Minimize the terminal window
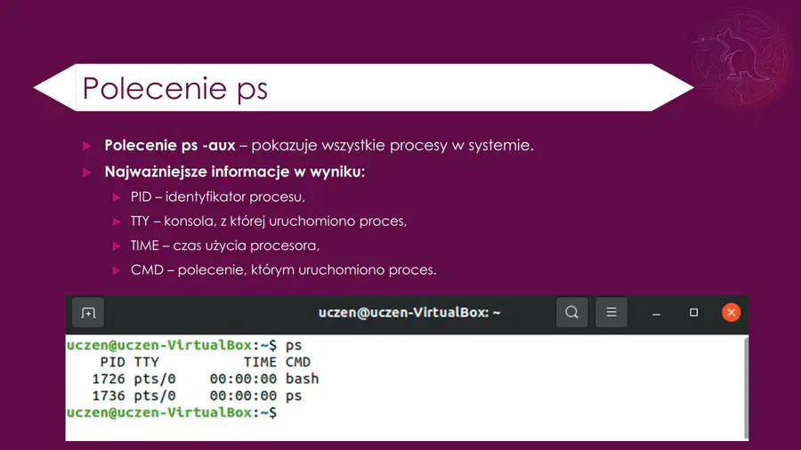Viewport: 801px width, 450px height. (657, 313)
